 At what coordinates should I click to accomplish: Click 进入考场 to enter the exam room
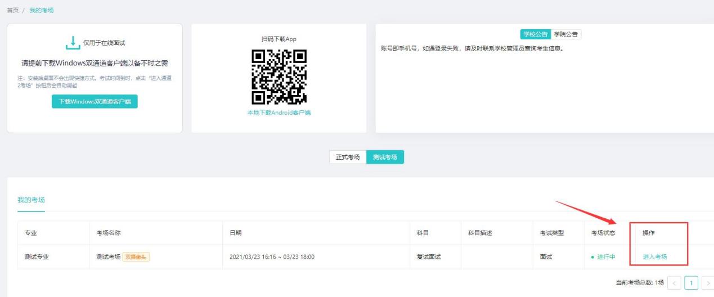pyautogui.click(x=654, y=257)
